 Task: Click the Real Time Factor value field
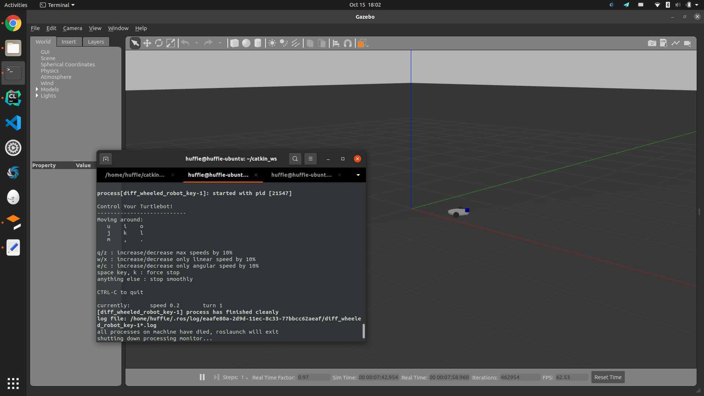point(313,377)
